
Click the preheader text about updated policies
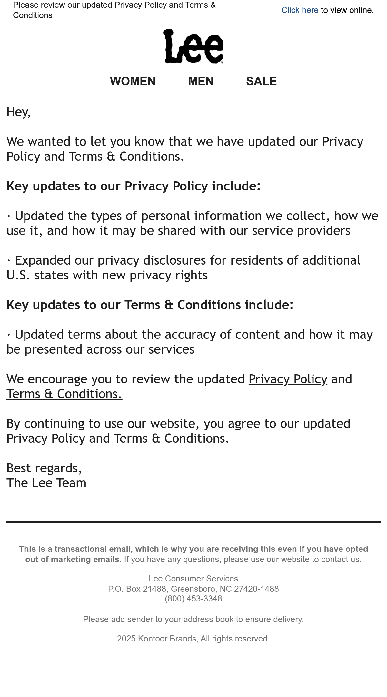(114, 10)
